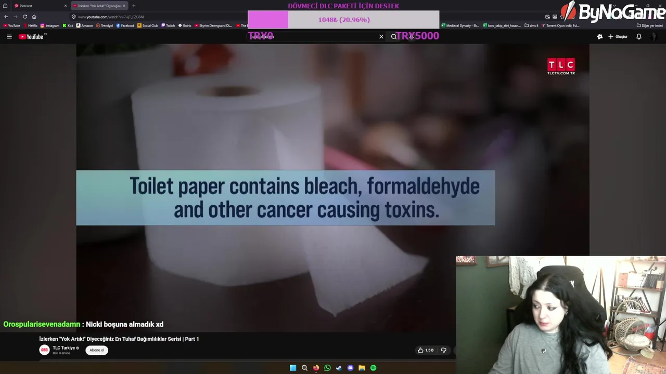The height and width of the screenshot is (374, 666).
Task: Reload the page with refresh icon
Action: pyautogui.click(x=24, y=17)
